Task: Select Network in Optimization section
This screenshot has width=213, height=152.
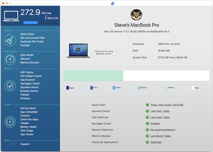Action: click(x=25, y=59)
